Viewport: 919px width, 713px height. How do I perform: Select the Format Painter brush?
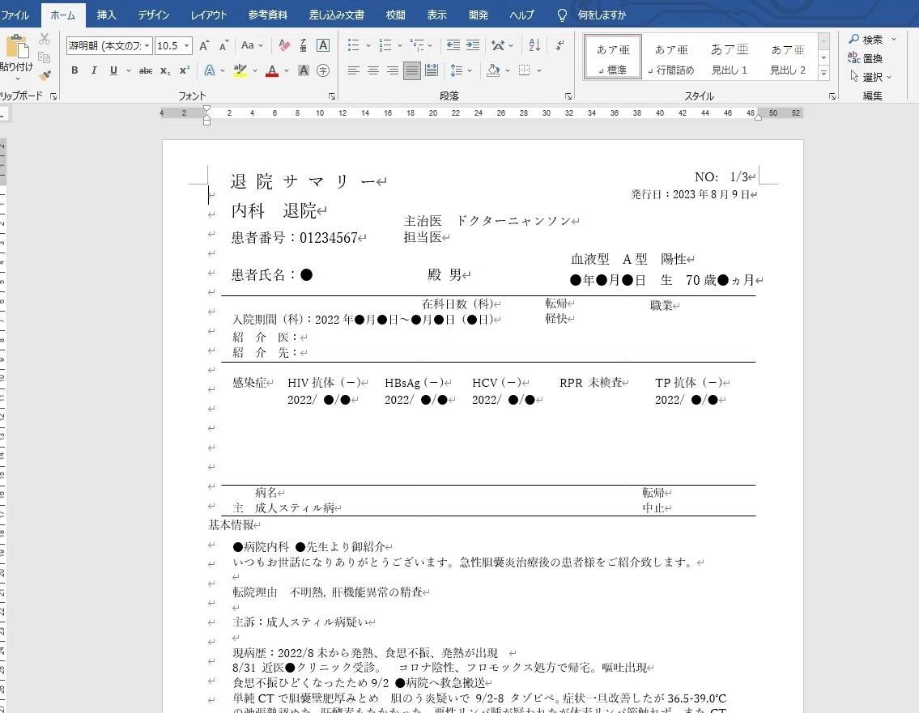pos(45,75)
